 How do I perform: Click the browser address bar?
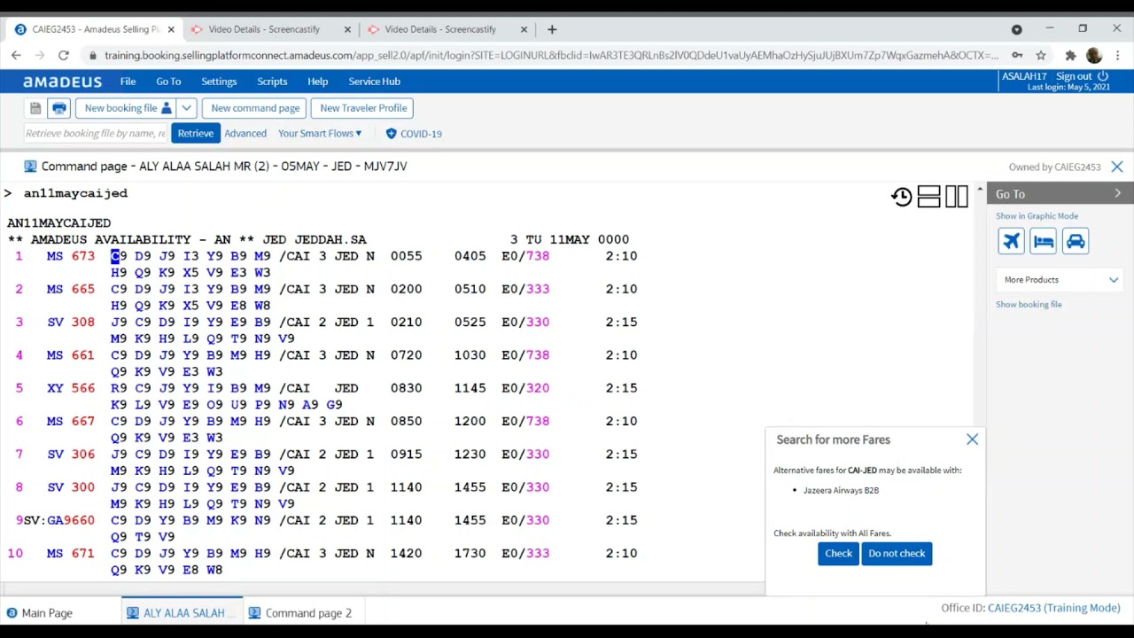point(549,55)
